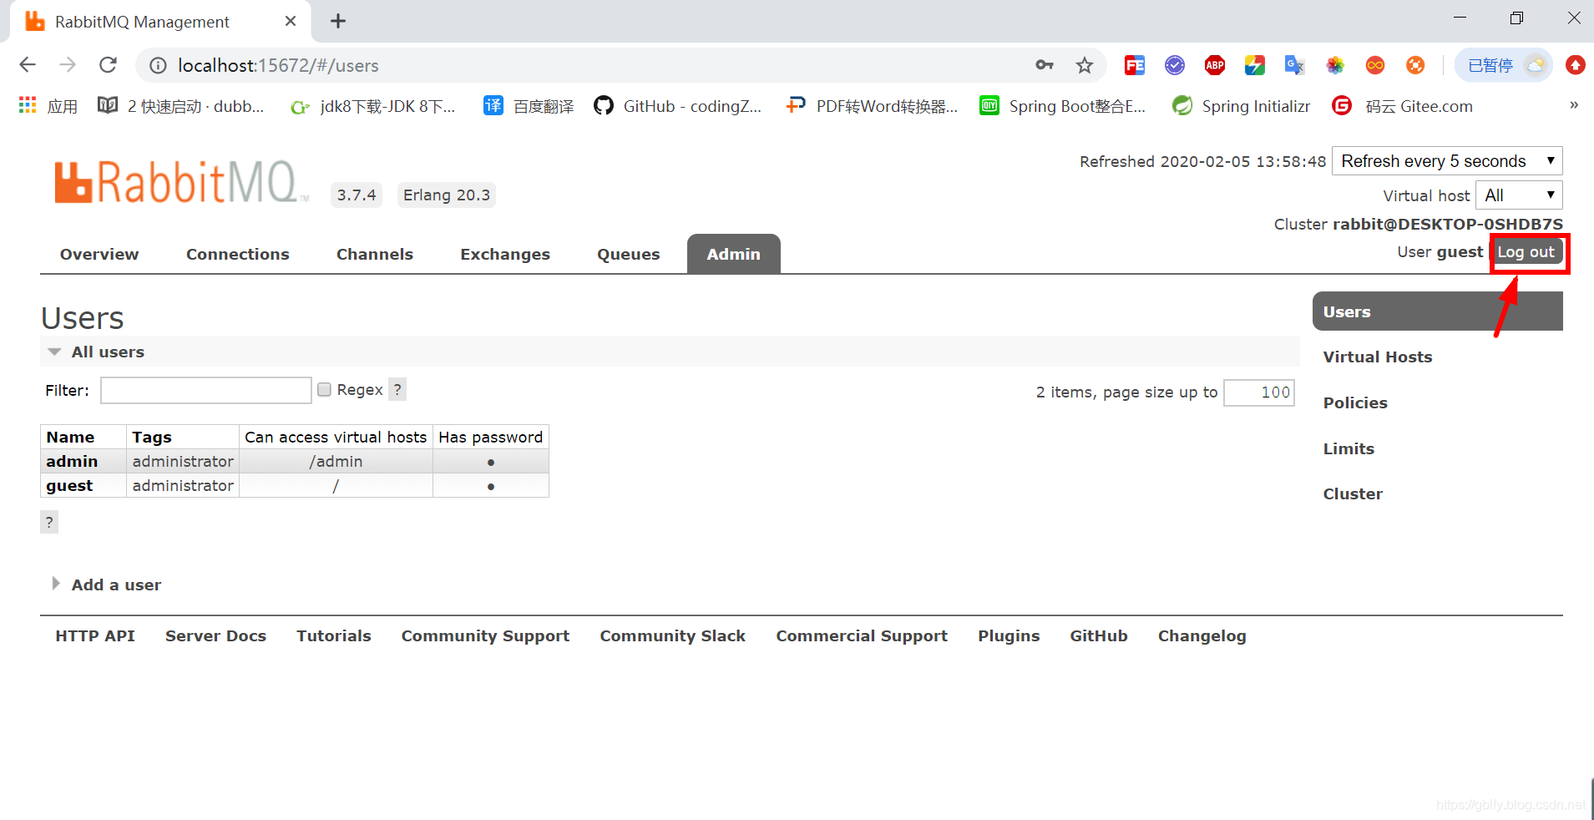Show help for the Regex filter
This screenshot has width=1594, height=820.
coord(397,389)
